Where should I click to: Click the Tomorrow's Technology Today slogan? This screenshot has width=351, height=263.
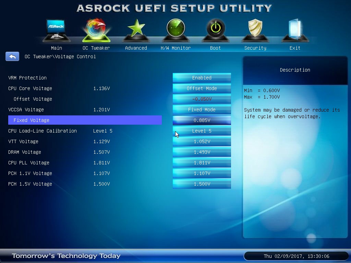tap(66, 255)
